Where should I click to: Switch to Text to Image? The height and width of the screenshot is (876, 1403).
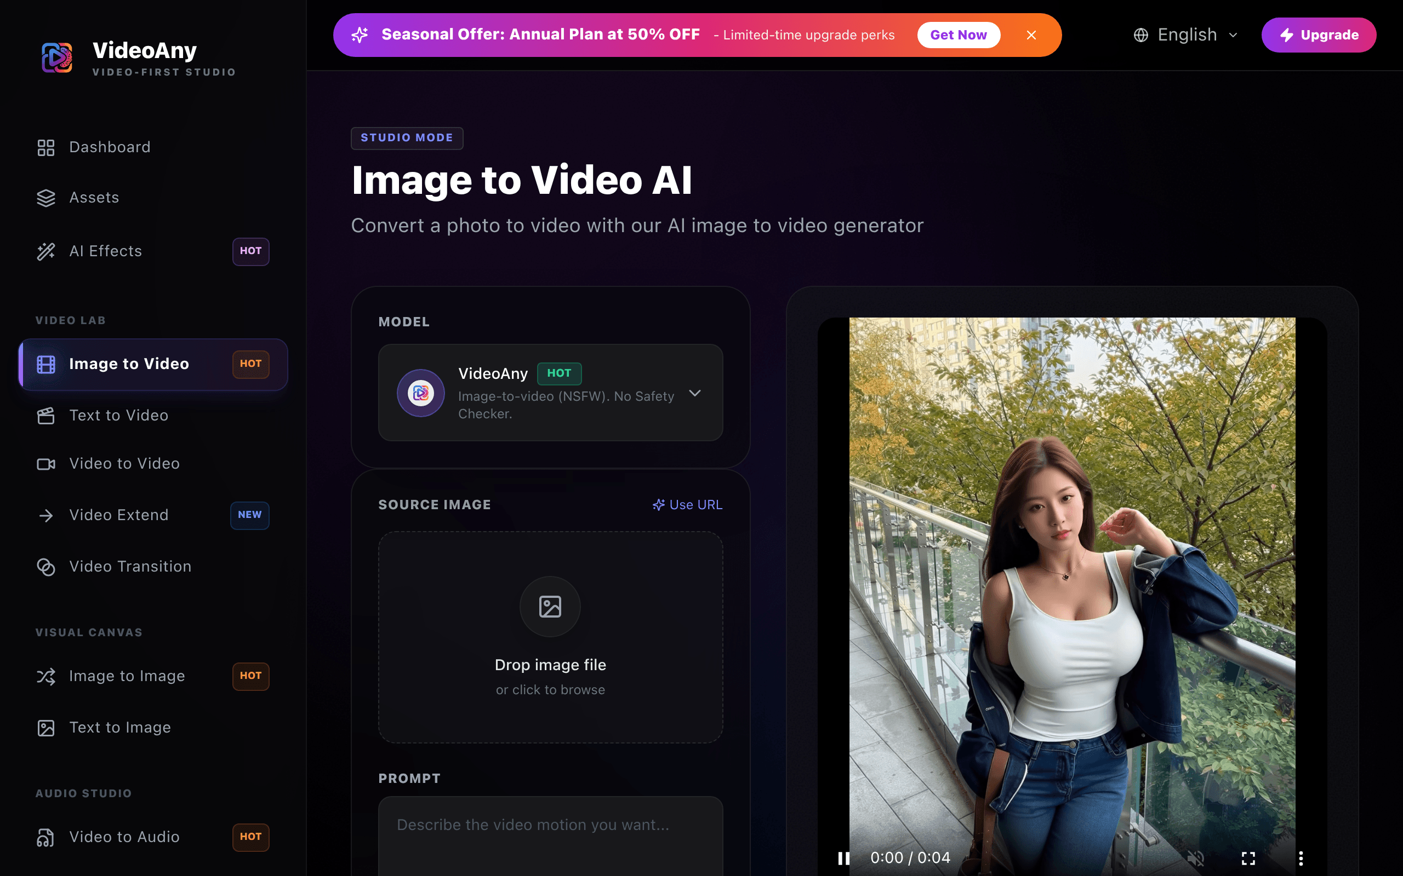(x=153, y=728)
